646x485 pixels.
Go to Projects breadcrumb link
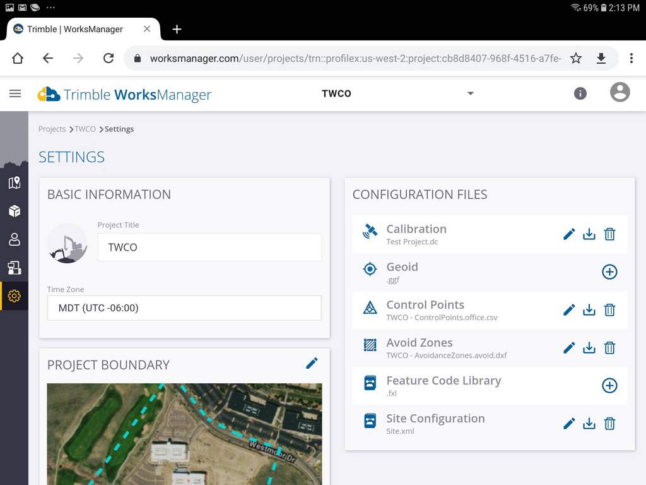tap(52, 129)
